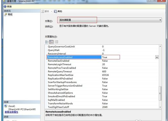Viewport: 168px width, 121px height.
Task: Select the RemoteProcTransEnabled property row
Action: (x=102, y=68)
